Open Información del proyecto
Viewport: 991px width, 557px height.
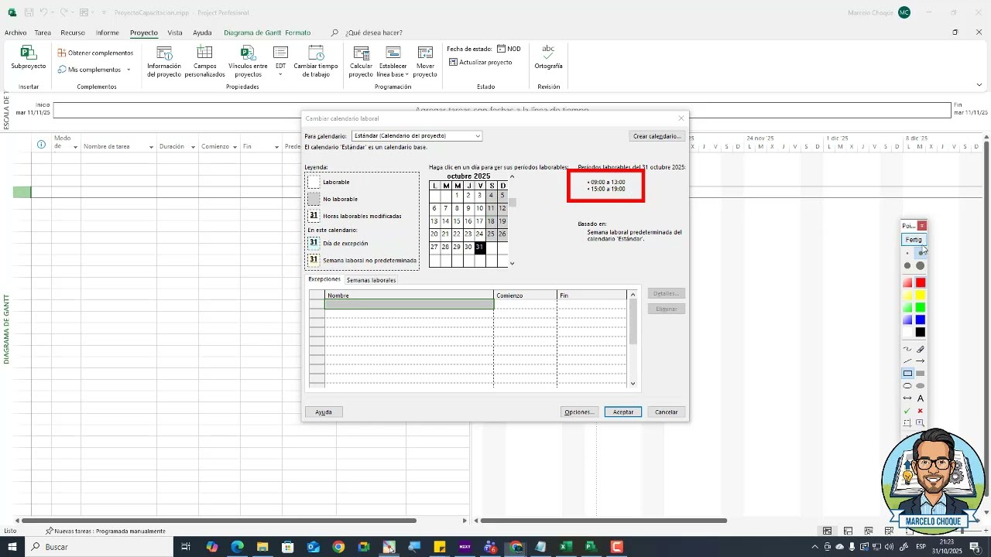[164, 62]
